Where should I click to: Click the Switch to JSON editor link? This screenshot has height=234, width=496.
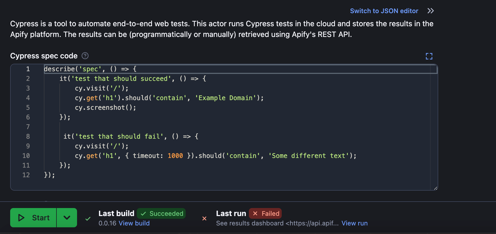[384, 11]
